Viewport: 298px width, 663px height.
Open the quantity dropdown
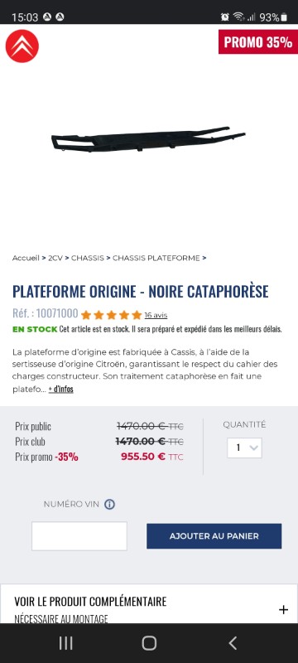pyautogui.click(x=244, y=448)
